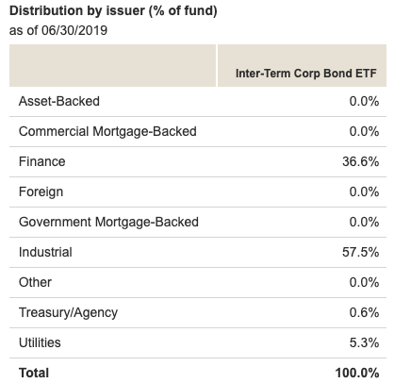Viewport: 394px width, 383px height.
Task: Select the Utilities row label
Action: [40, 342]
